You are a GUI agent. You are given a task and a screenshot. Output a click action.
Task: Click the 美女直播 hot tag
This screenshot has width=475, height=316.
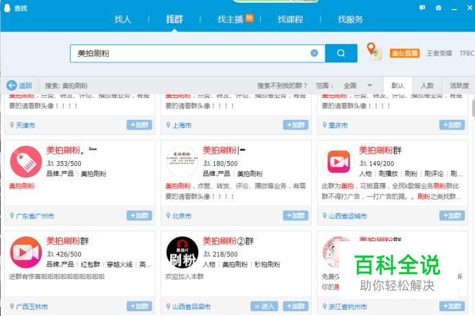(405, 53)
